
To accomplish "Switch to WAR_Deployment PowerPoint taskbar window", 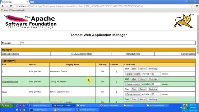I will 64,110.
